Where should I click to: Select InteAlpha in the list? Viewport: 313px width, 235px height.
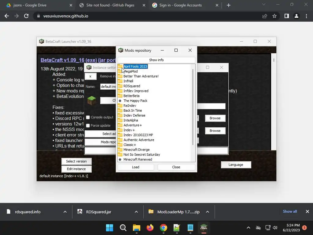click(x=131, y=120)
